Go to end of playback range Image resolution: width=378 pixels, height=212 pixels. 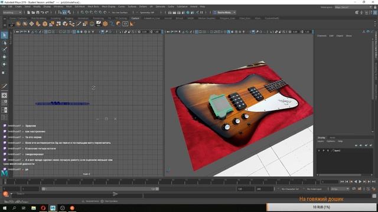point(374,182)
